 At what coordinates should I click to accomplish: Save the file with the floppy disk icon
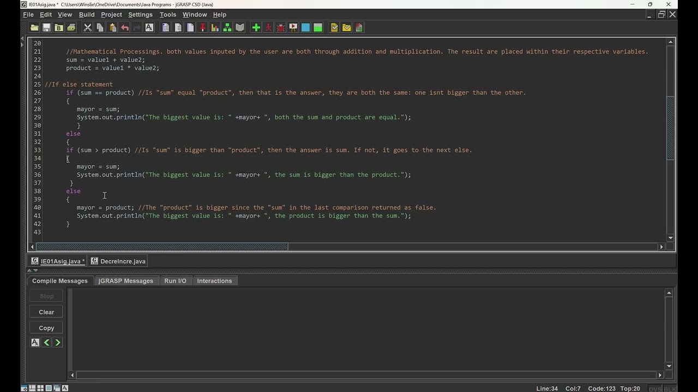click(47, 28)
